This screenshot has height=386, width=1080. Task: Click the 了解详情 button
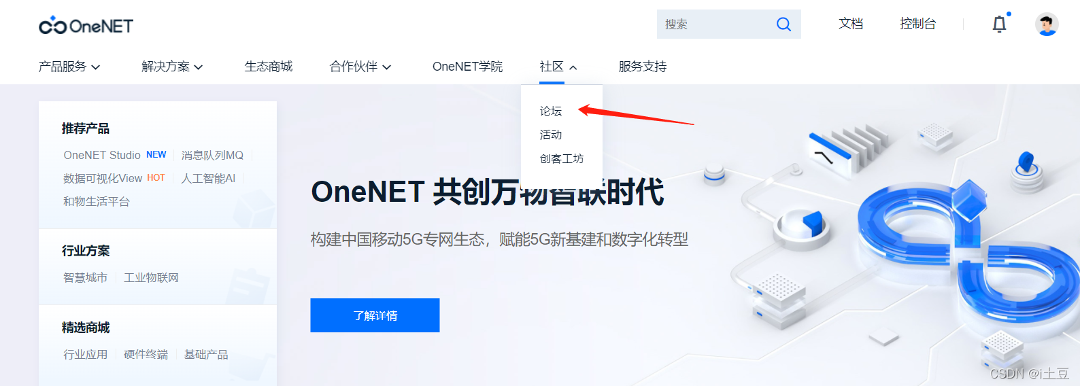375,315
